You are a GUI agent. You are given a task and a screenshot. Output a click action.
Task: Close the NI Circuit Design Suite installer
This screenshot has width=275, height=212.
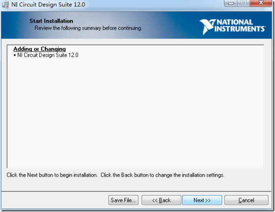click(261, 3)
